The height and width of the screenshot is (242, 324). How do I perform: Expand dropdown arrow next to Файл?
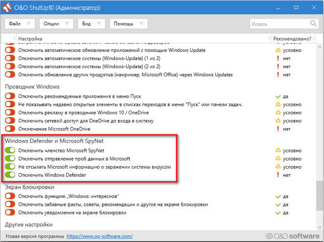29,23
